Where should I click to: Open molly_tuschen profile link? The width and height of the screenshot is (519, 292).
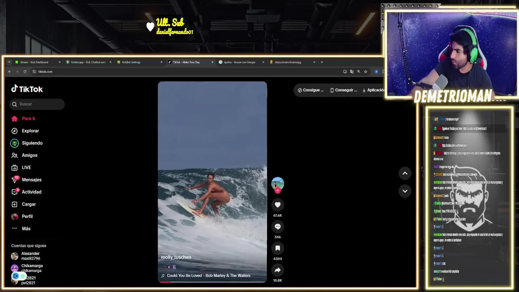(x=176, y=258)
